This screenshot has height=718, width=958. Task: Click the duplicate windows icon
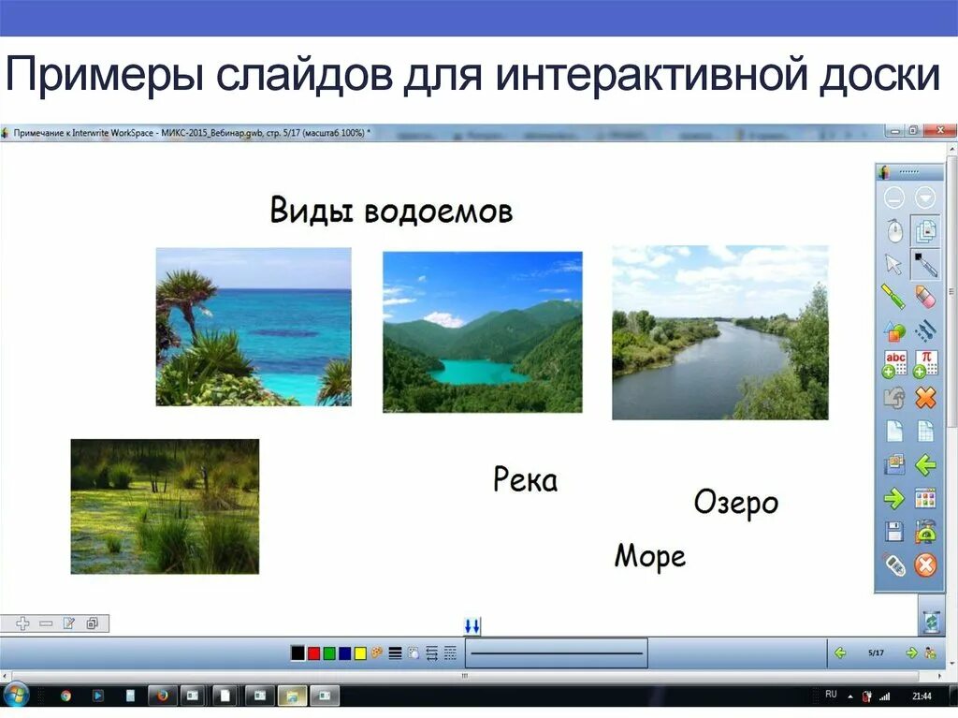93,623
